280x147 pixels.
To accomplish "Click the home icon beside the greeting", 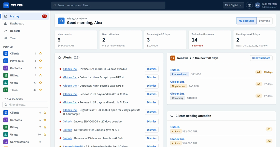I will click(x=61, y=21).
